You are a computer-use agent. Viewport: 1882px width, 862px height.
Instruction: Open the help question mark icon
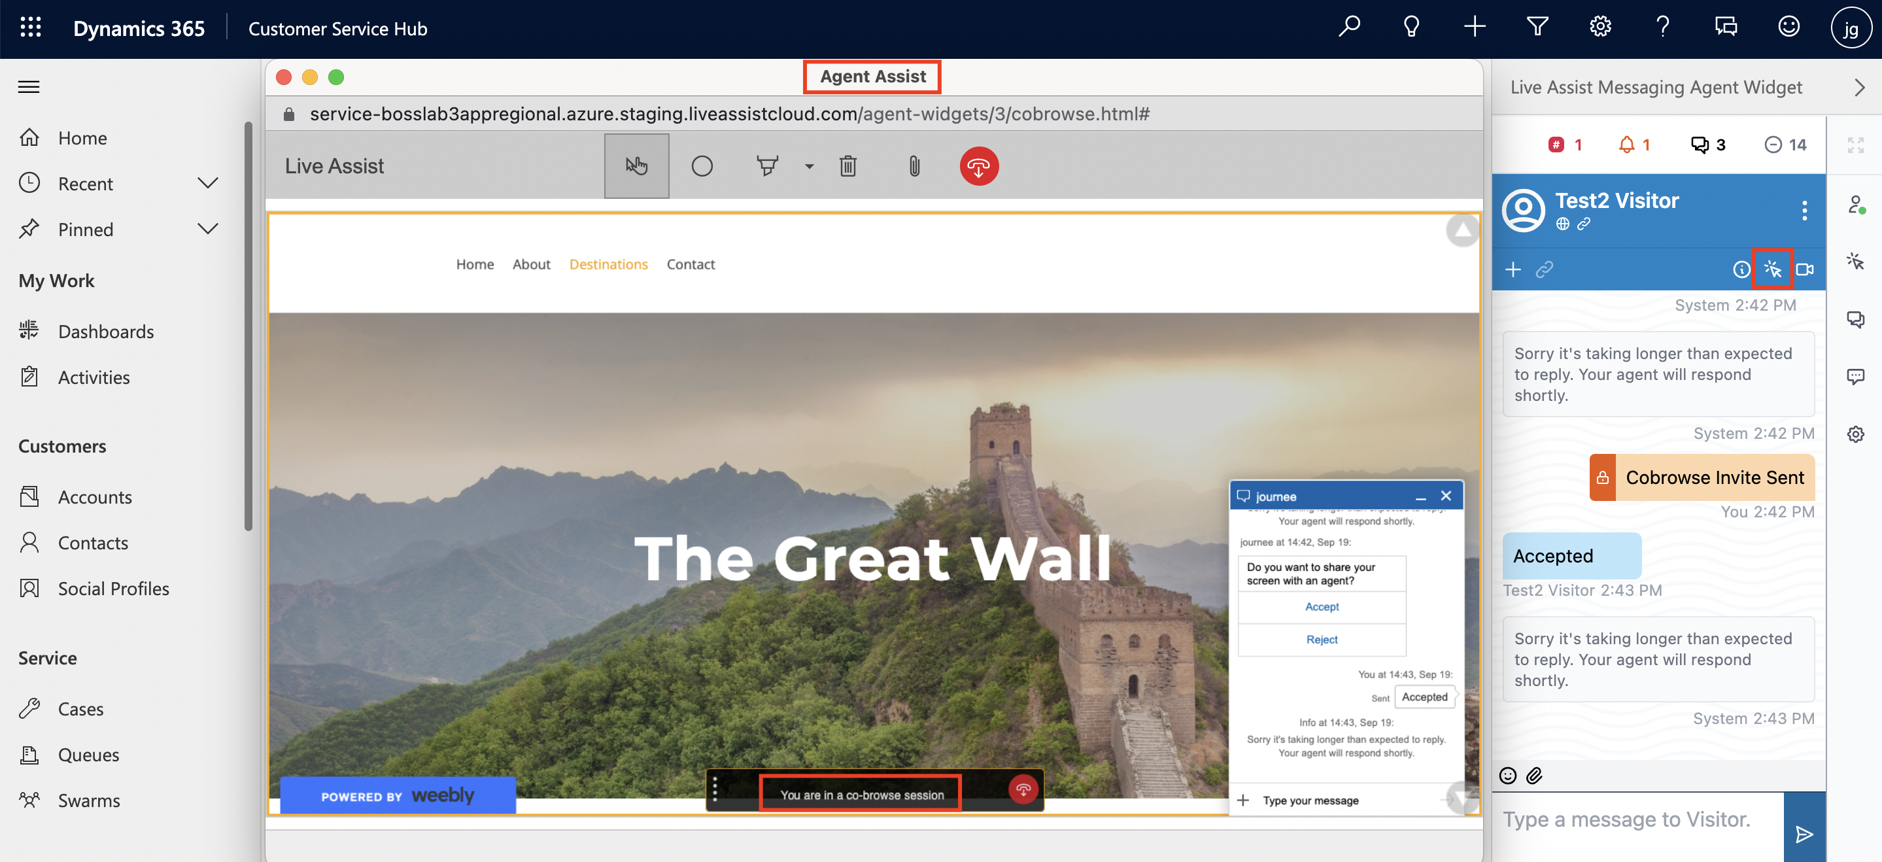tap(1663, 27)
